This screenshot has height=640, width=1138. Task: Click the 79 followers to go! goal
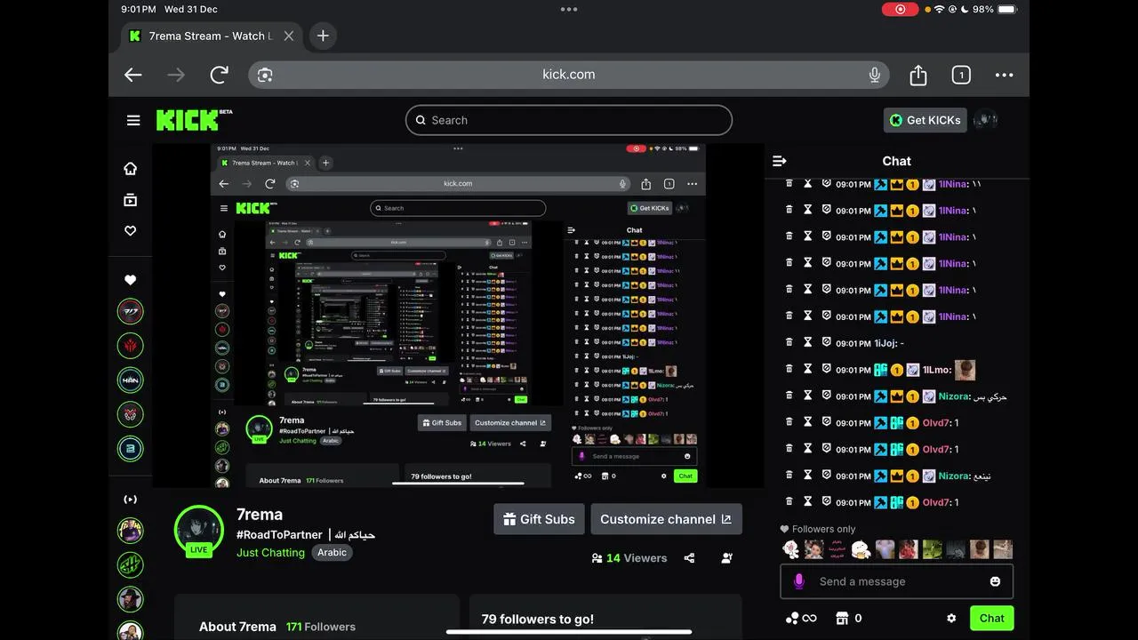538,620
